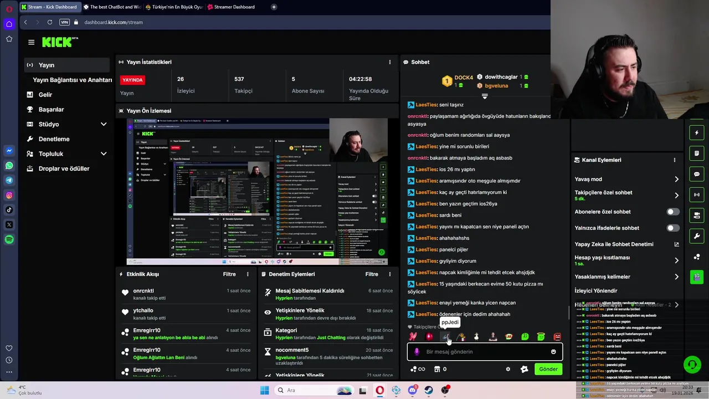Open Yavaş mod options chevron
The width and height of the screenshot is (709, 399).
pos(676,179)
